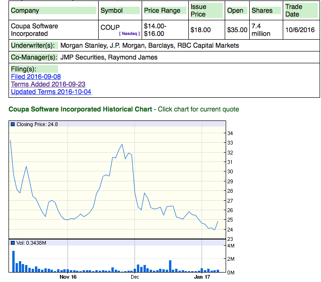
Task: Click the JMP Securities, Raymond James text
Action: click(109, 57)
